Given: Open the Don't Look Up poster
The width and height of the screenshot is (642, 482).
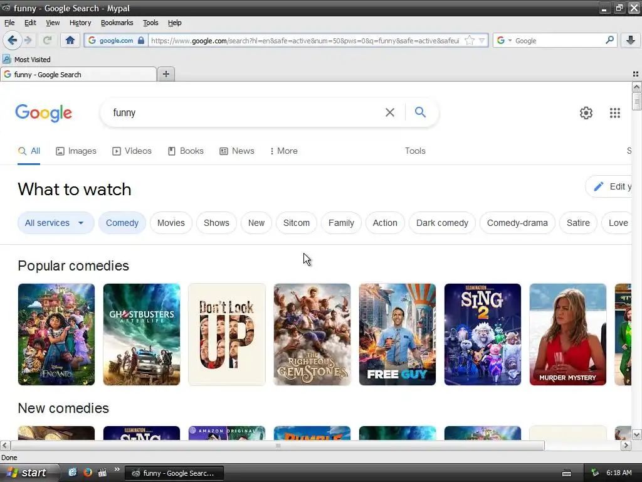Looking at the screenshot, I should click(x=227, y=335).
